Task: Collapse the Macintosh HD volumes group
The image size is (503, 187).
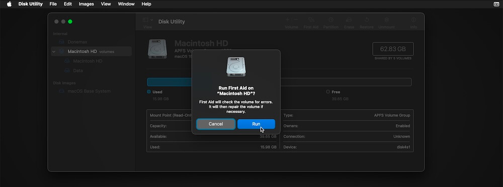Action: pyautogui.click(x=54, y=52)
